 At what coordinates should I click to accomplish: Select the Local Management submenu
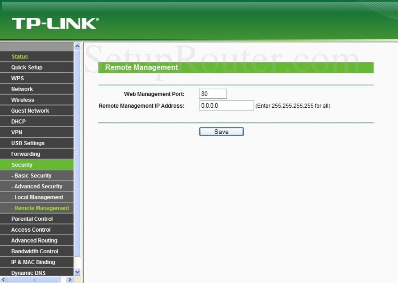click(37, 197)
